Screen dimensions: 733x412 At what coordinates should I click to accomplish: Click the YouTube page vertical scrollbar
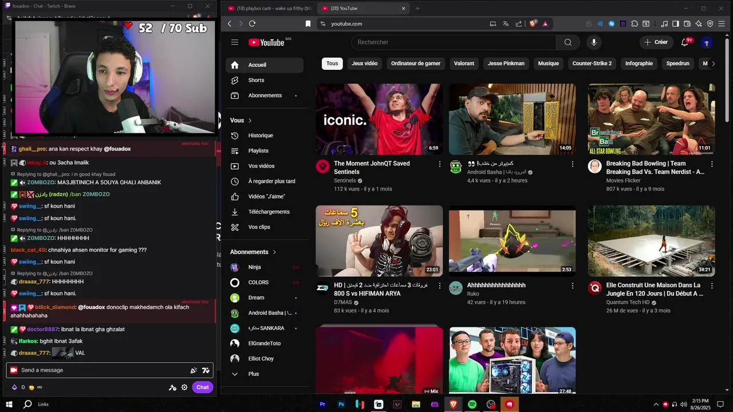pyautogui.click(x=728, y=80)
